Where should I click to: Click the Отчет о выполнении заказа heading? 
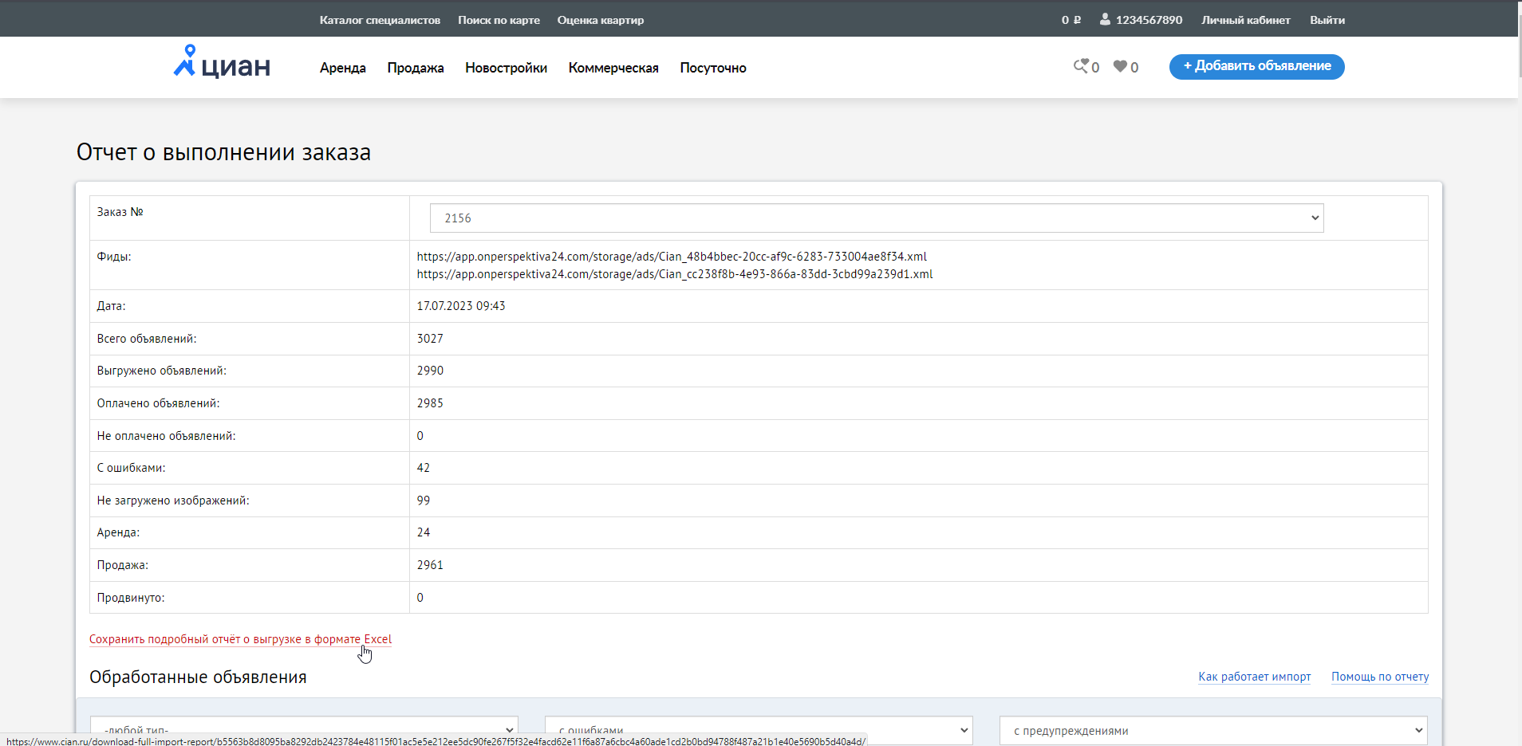tap(223, 152)
